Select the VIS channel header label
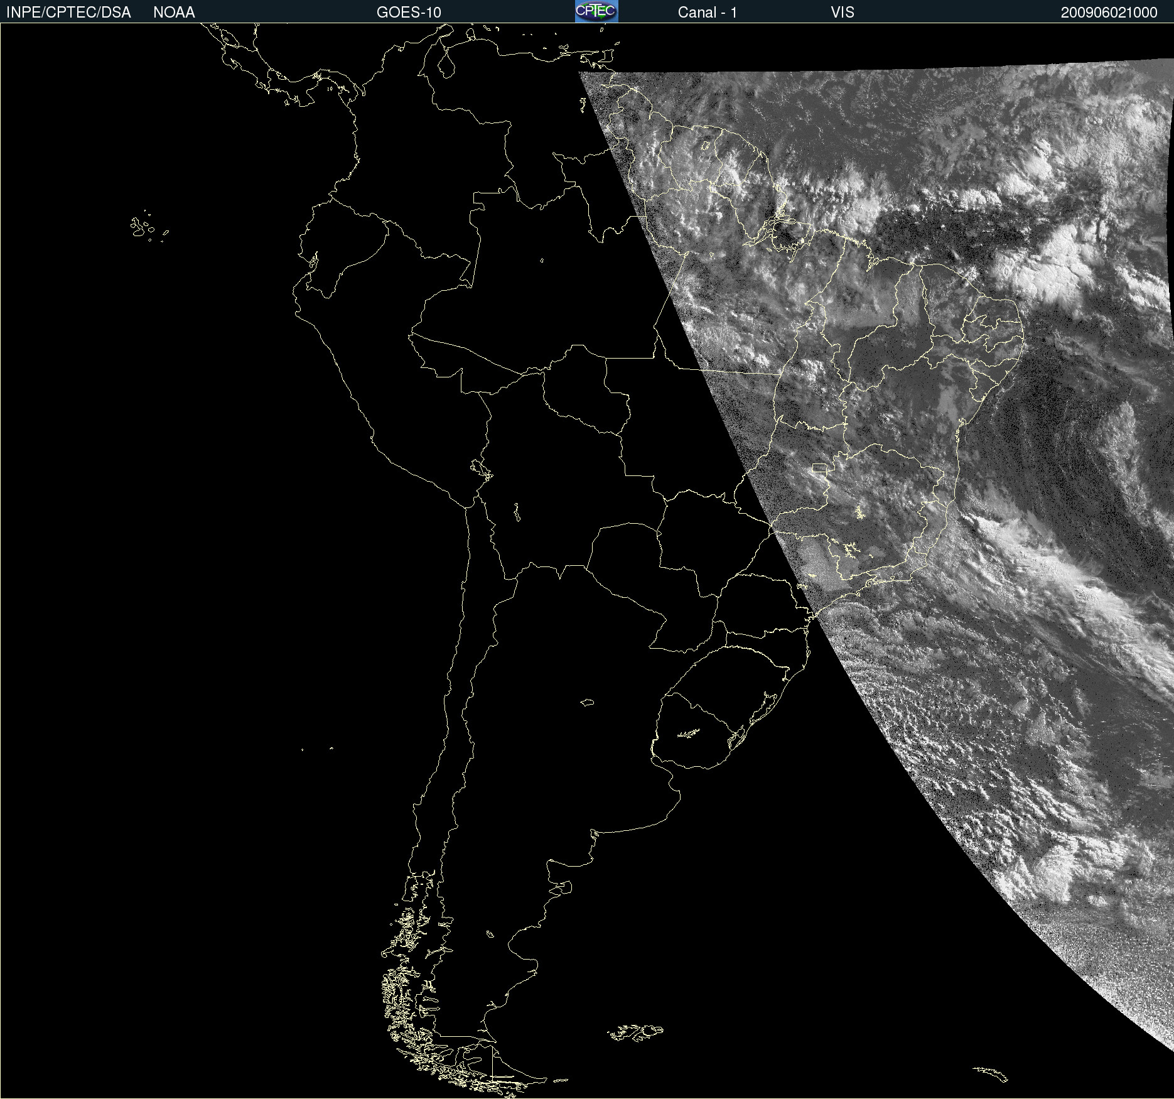This screenshot has width=1174, height=1099. [x=842, y=13]
